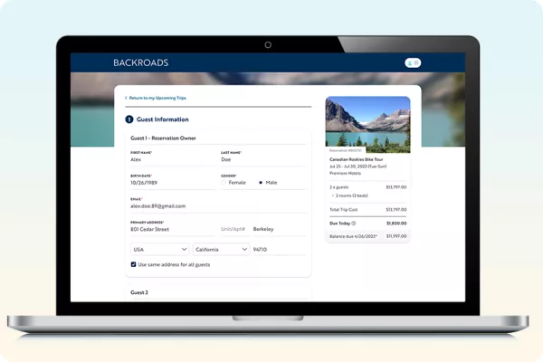Open the account menu pill in header

[413, 62]
